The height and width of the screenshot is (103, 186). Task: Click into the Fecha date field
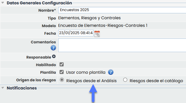(x=76, y=33)
